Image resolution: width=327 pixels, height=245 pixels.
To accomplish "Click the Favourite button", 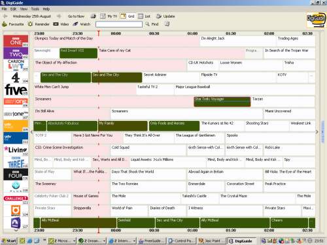I will pyautogui.click(x=13, y=24).
